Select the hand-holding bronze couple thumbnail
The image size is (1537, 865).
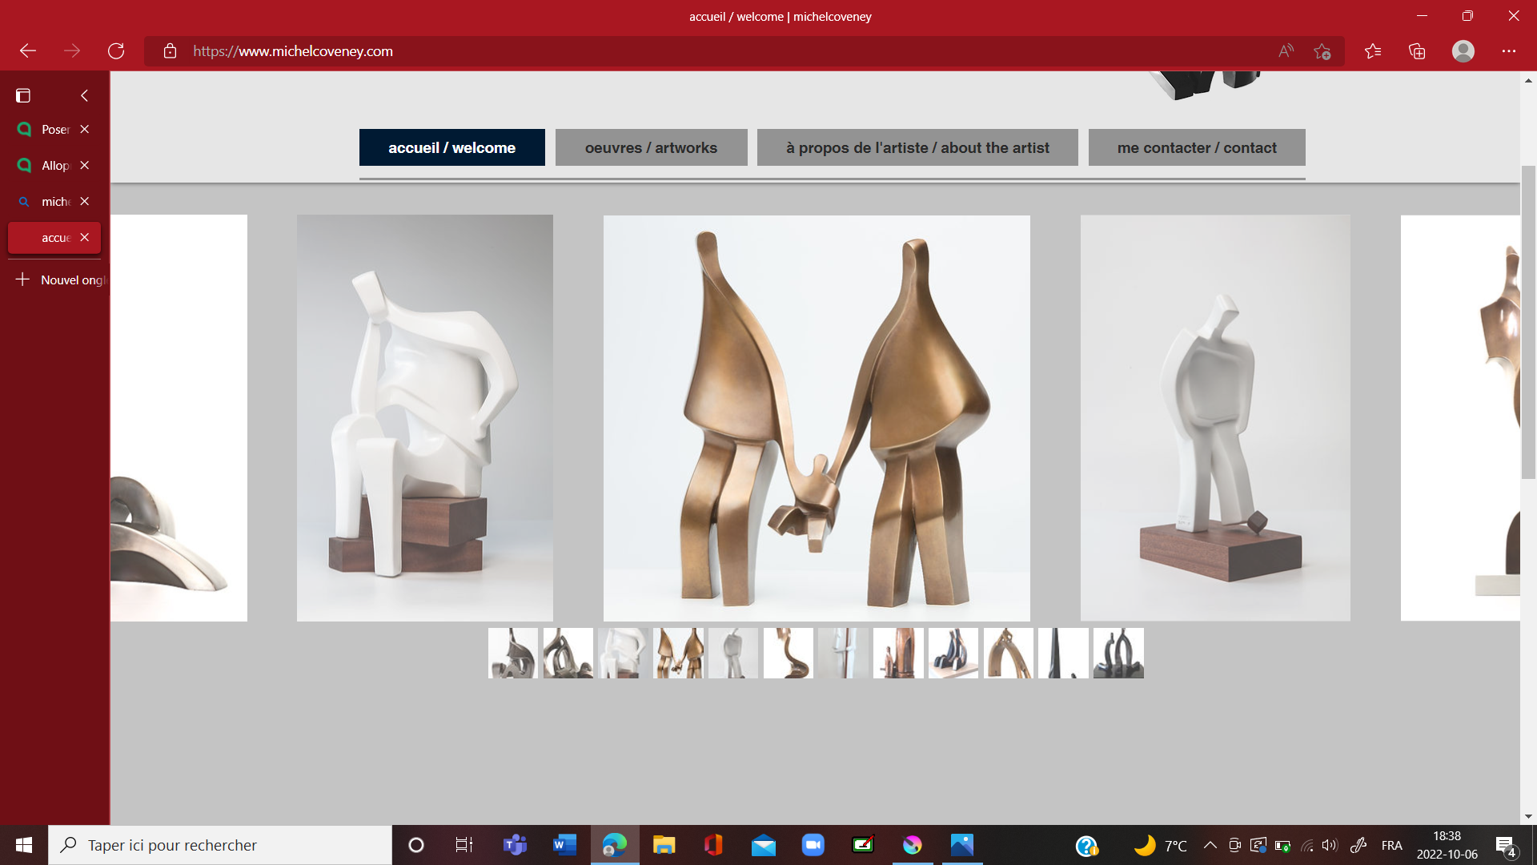pyautogui.click(x=678, y=653)
